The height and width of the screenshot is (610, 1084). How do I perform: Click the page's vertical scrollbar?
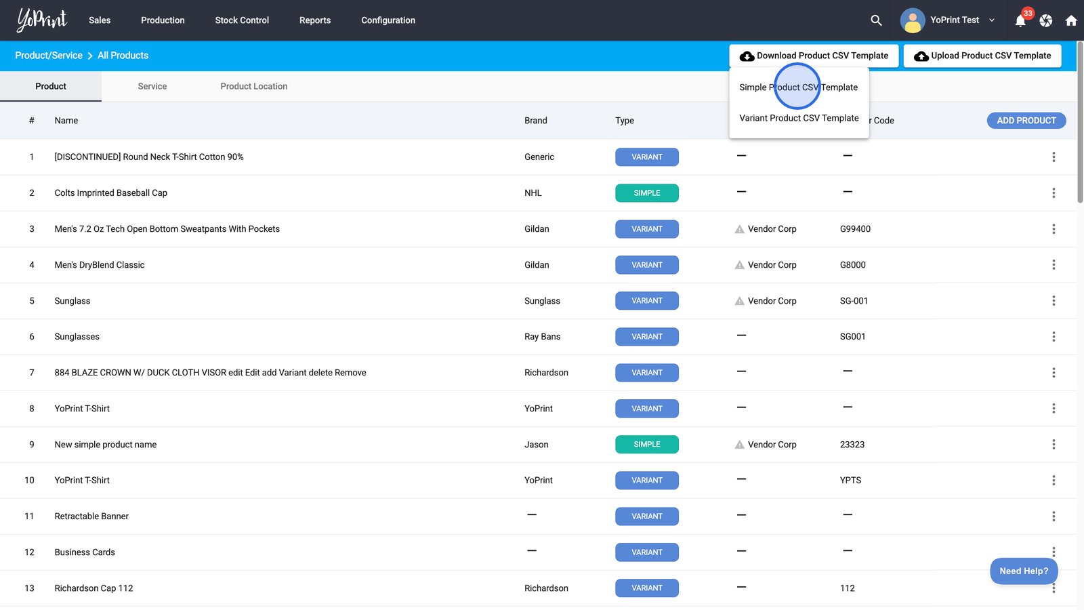tap(1080, 122)
